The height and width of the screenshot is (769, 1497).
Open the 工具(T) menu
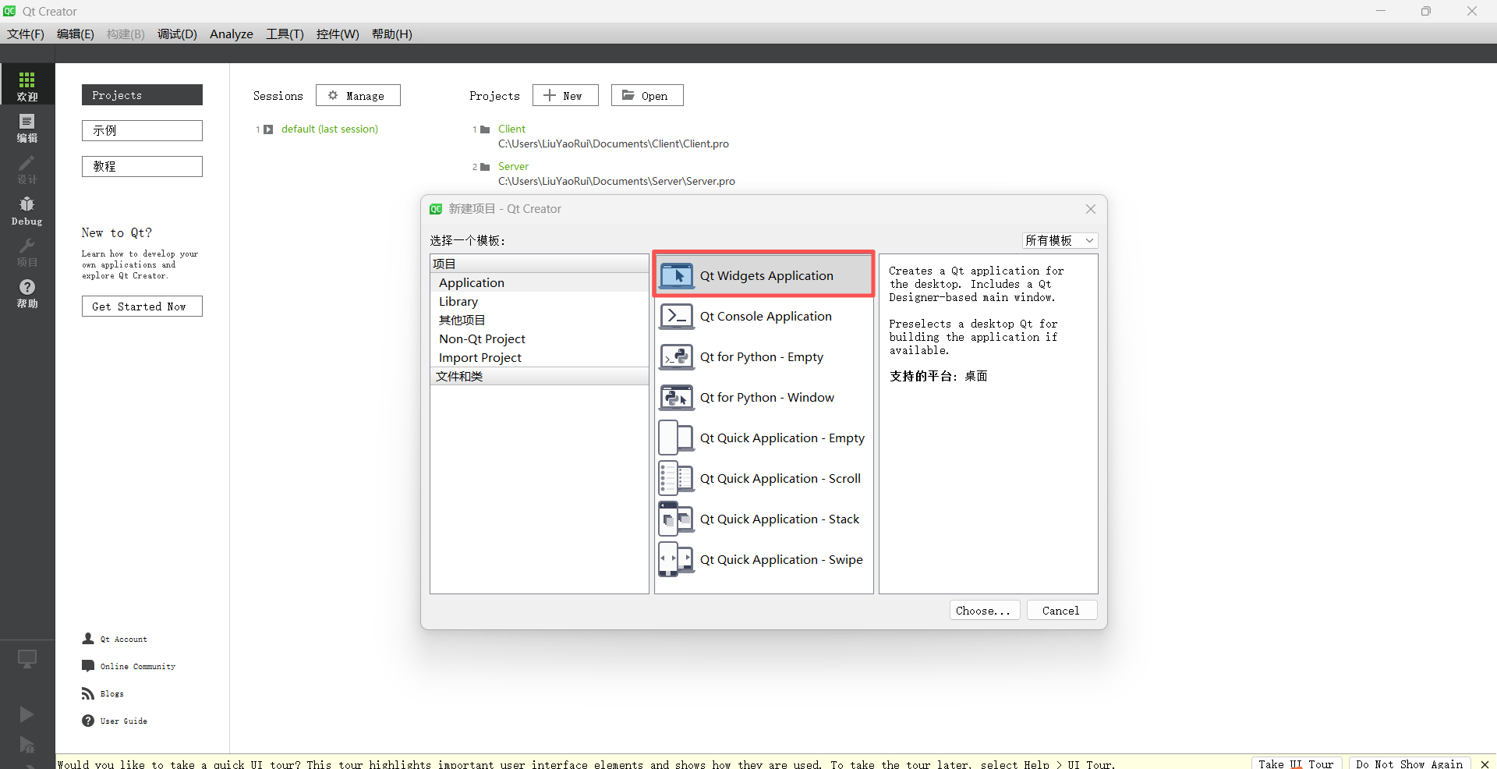285,34
